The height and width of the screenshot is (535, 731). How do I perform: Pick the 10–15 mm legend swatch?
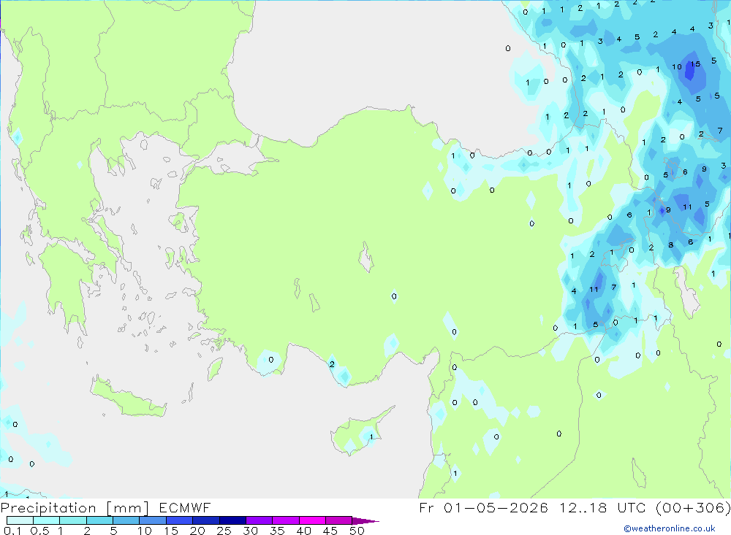click(x=153, y=520)
